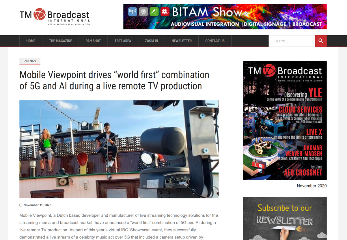347x240 pixels.
Task: Click the article headline about Mobile Viewpoint
Action: coord(114,80)
